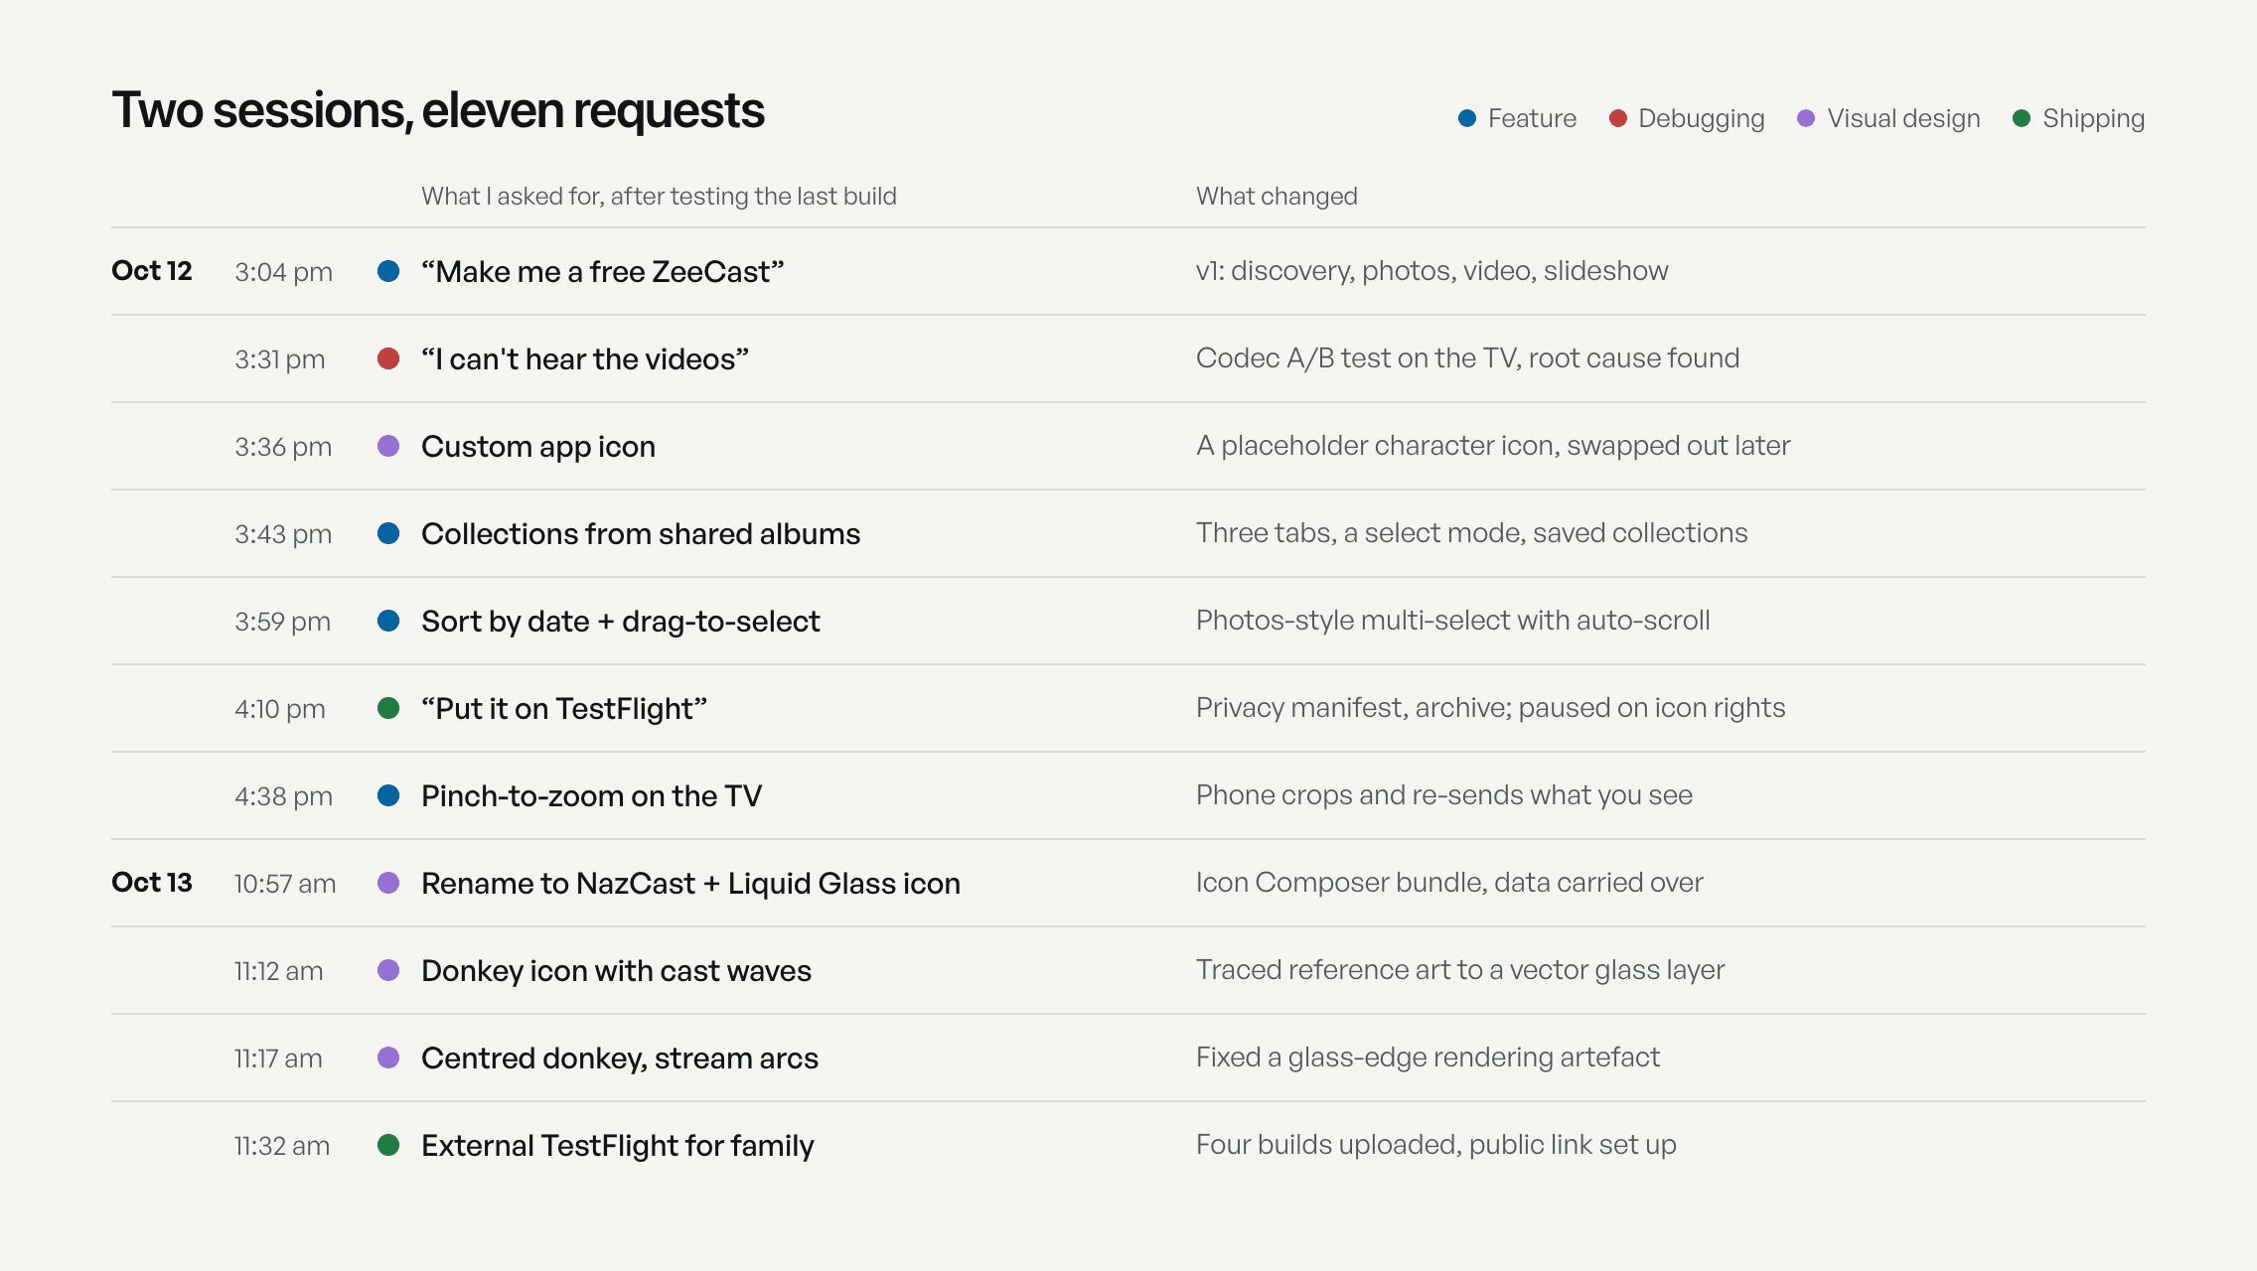This screenshot has height=1271, width=2257.
Task: Click the green Shipping legend dot
Action: tap(2022, 118)
